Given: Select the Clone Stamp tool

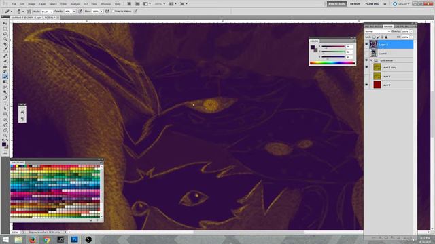Looking at the screenshot, I should (5, 66).
